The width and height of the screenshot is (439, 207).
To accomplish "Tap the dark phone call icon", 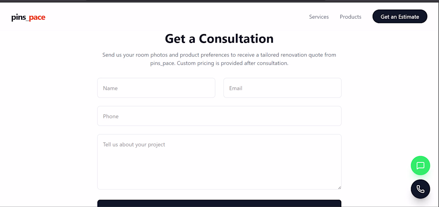I will point(420,189).
